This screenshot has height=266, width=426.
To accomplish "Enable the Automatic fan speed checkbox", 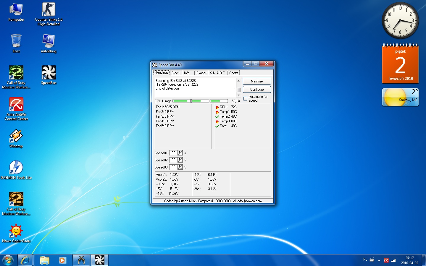I will click(x=245, y=99).
